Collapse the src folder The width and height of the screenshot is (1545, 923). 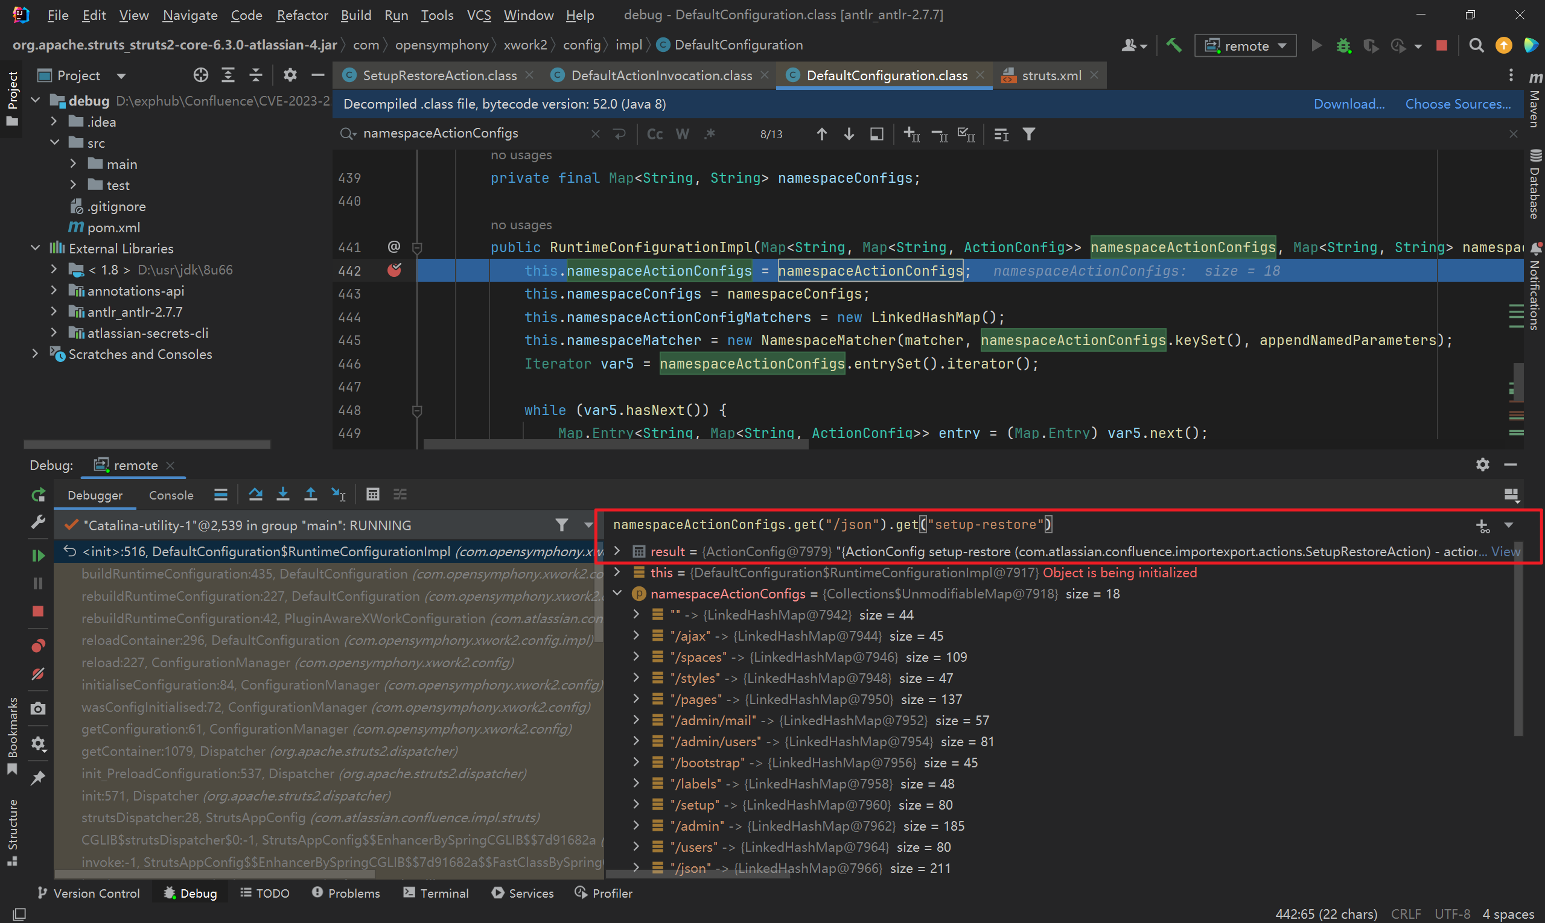pyautogui.click(x=54, y=142)
